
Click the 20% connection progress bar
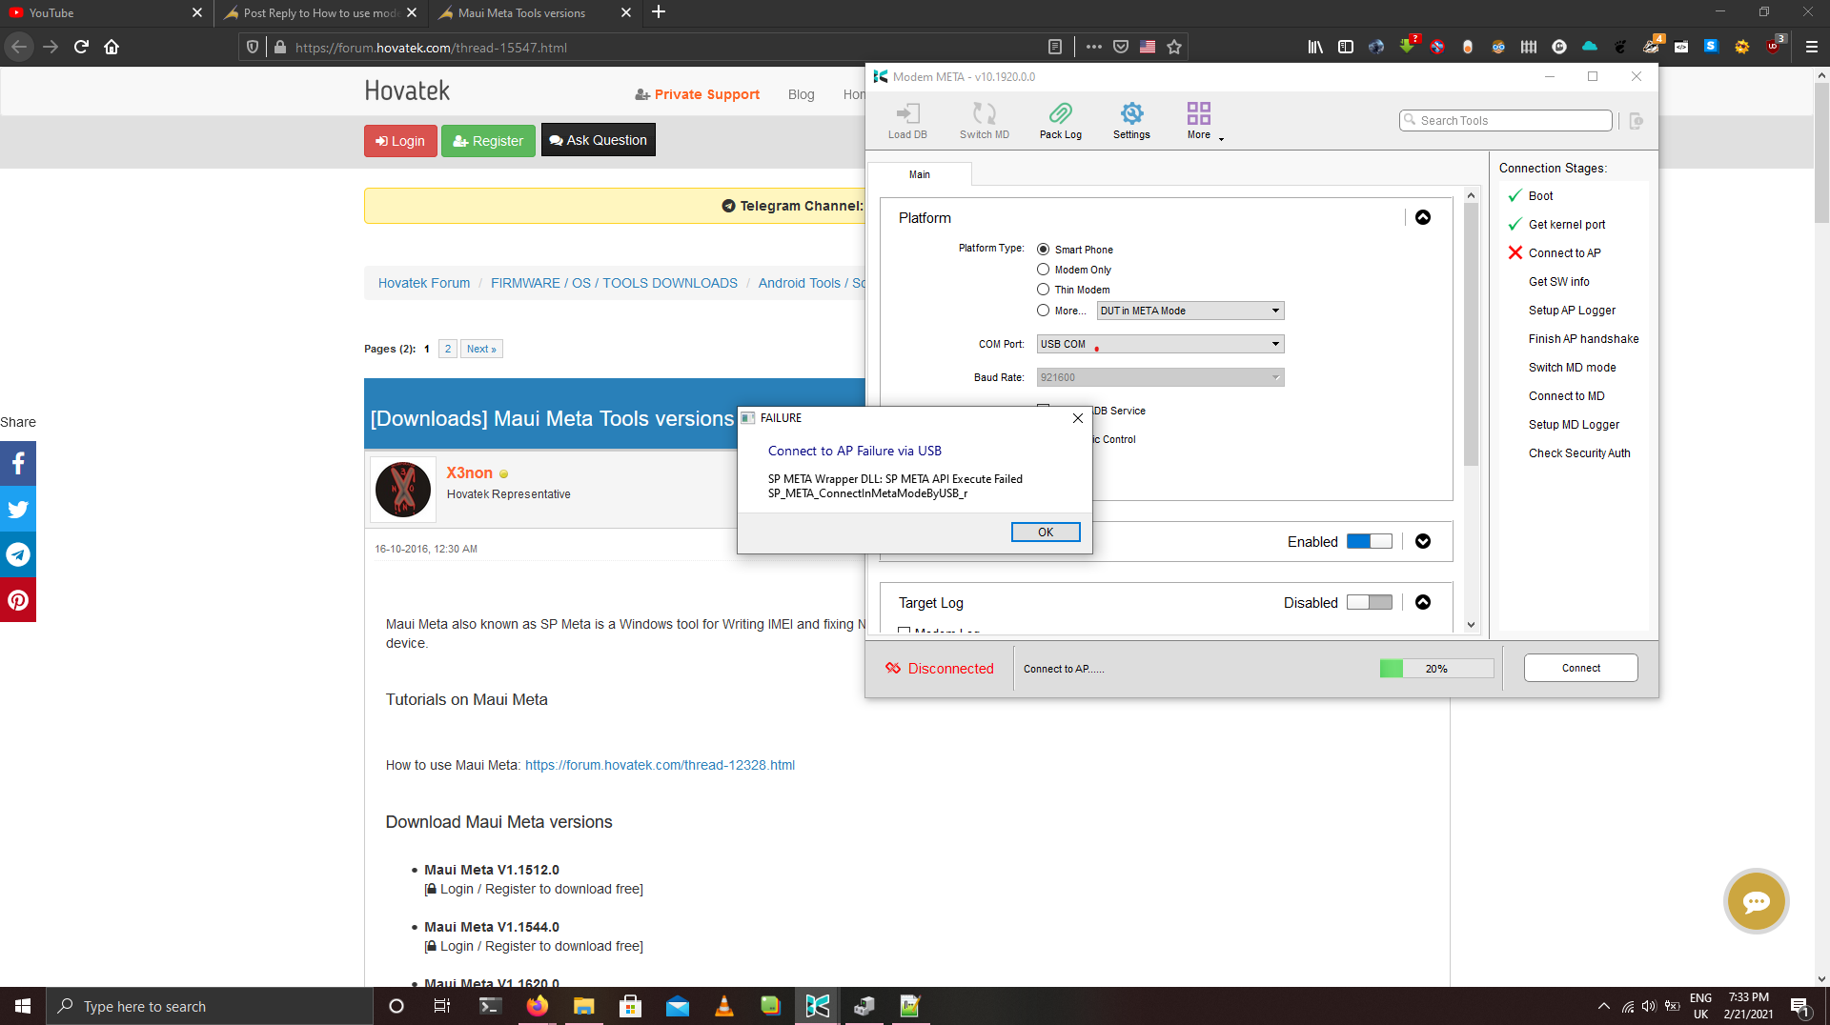pyautogui.click(x=1436, y=669)
